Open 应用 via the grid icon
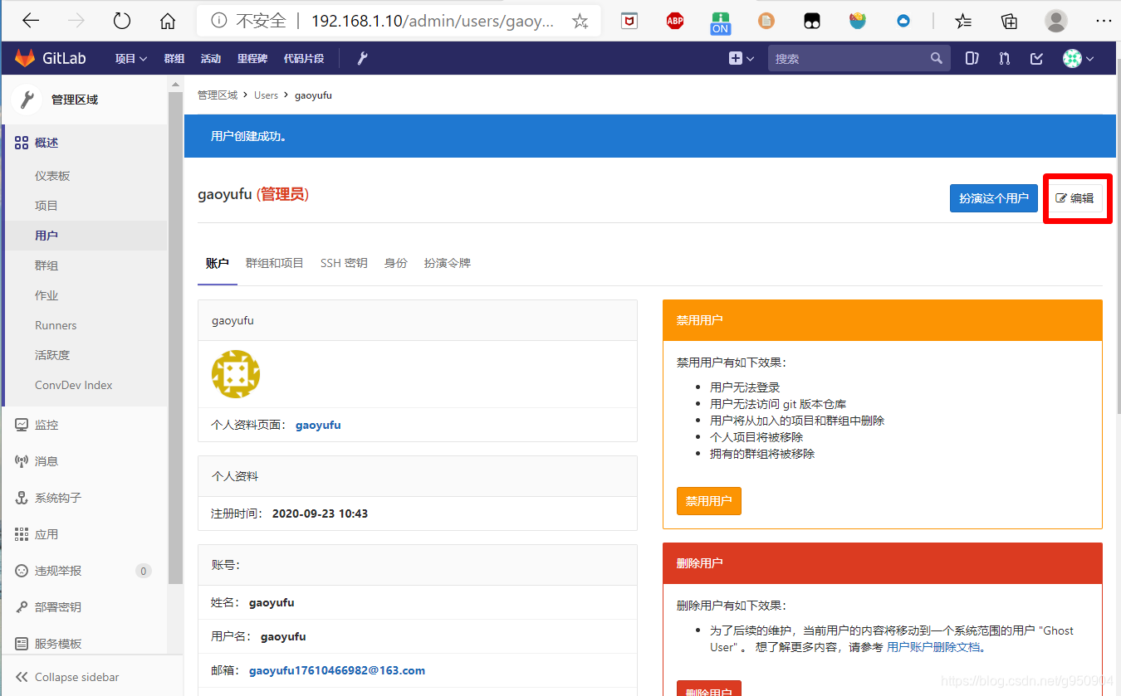 click(x=22, y=534)
